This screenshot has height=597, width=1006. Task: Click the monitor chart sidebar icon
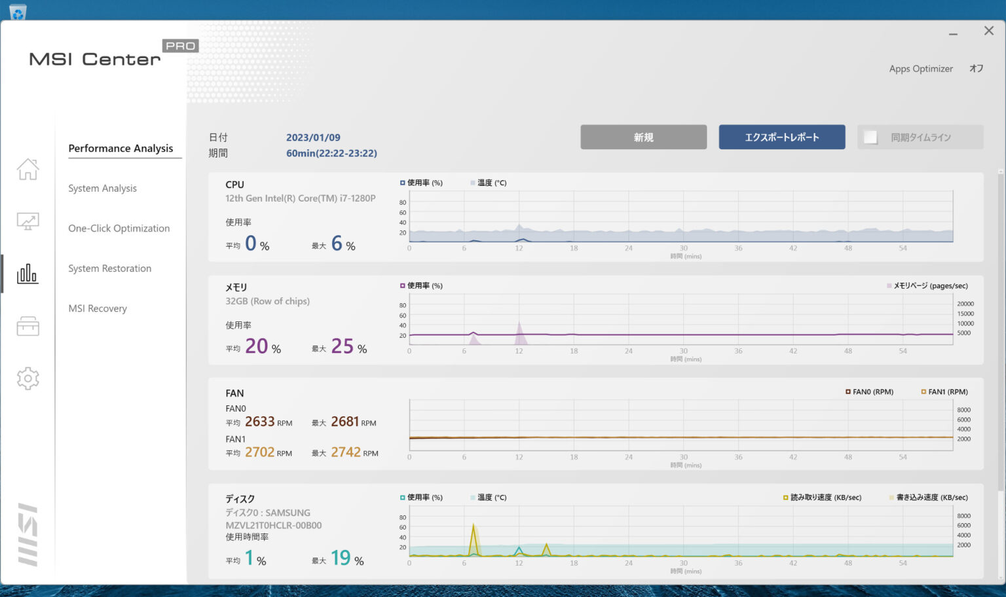(x=28, y=222)
